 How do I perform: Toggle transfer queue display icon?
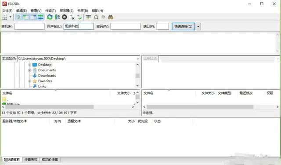point(41,17)
